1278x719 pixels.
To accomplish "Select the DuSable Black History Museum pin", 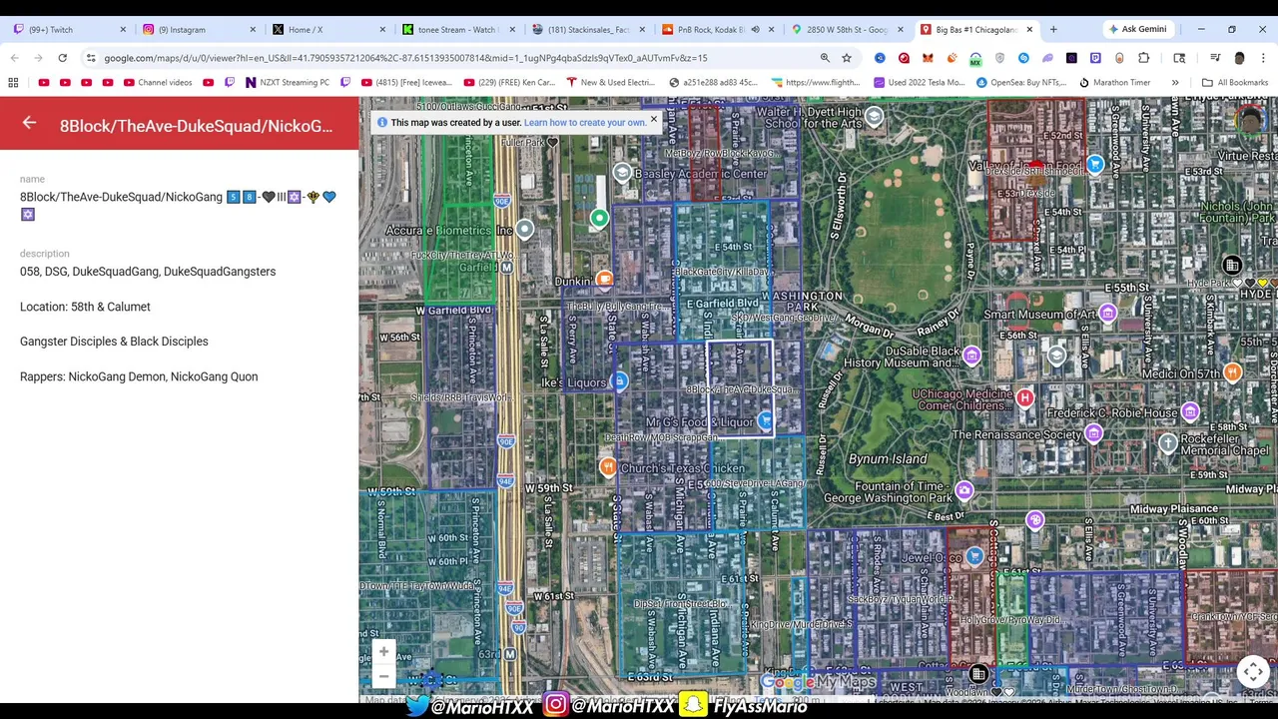I will point(971,355).
